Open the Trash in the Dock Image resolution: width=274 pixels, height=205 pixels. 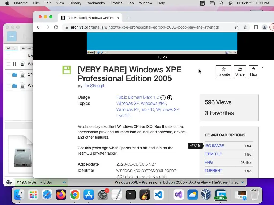255,194
